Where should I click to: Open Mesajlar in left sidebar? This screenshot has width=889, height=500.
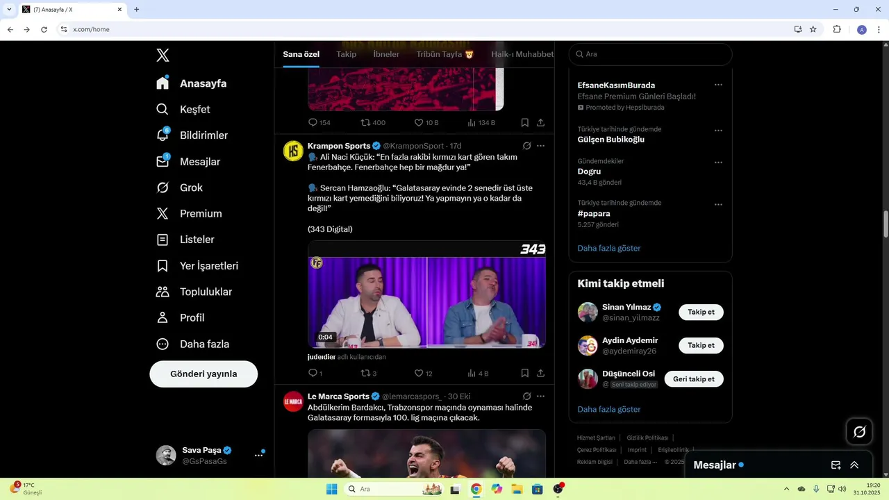[188, 162]
